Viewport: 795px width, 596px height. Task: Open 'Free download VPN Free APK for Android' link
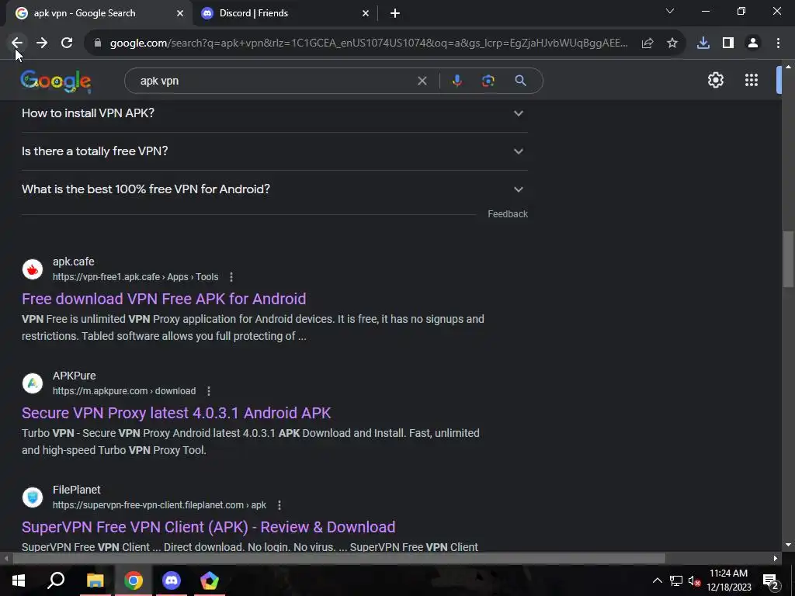[164, 299]
